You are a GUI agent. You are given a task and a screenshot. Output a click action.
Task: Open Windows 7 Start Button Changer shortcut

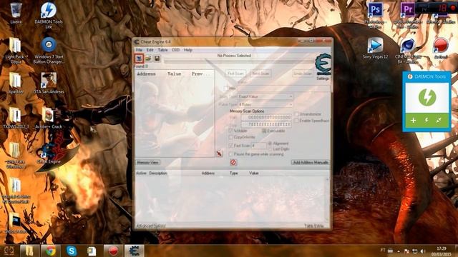49,51
